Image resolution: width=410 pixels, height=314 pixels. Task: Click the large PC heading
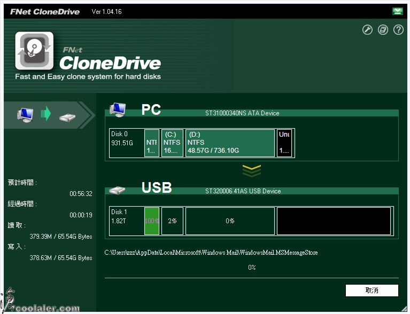151,109
